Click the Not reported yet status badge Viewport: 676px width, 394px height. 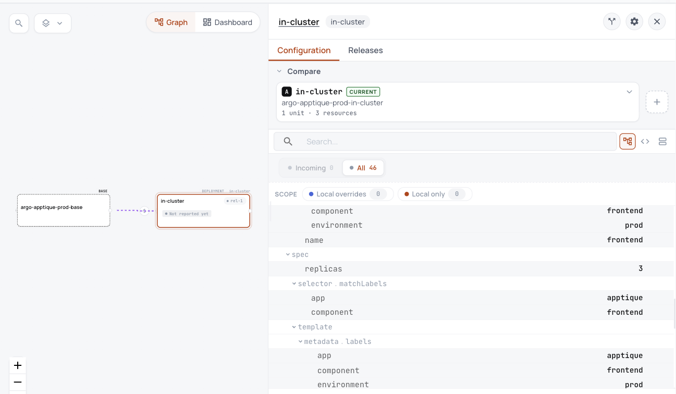tap(187, 214)
